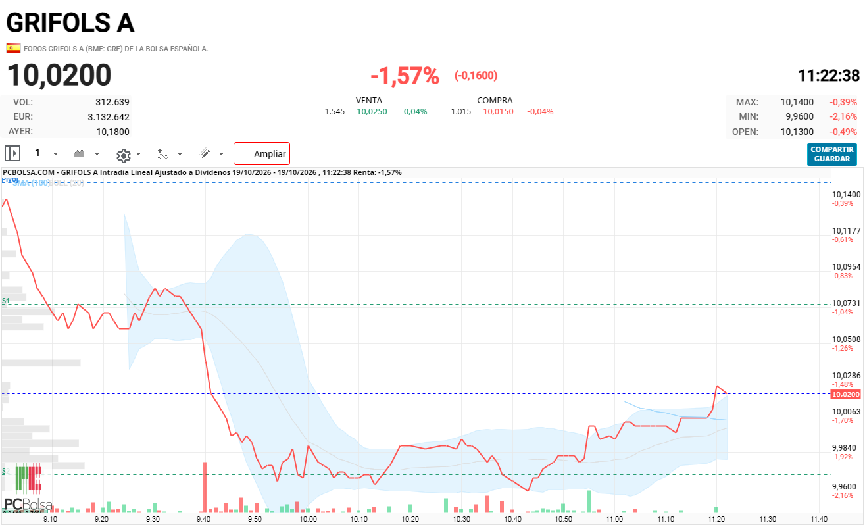This screenshot has width=865, height=525.
Task: Click the VENTA price 10,0250
Action: pos(372,112)
